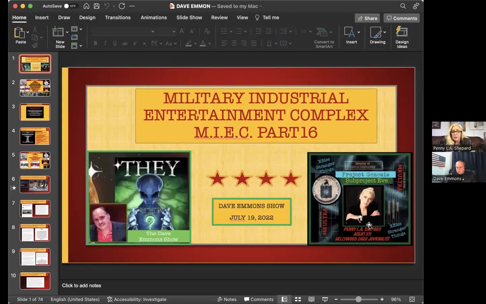The width and height of the screenshot is (486, 304).
Task: Open the Animations ribbon tab
Action: (x=154, y=18)
